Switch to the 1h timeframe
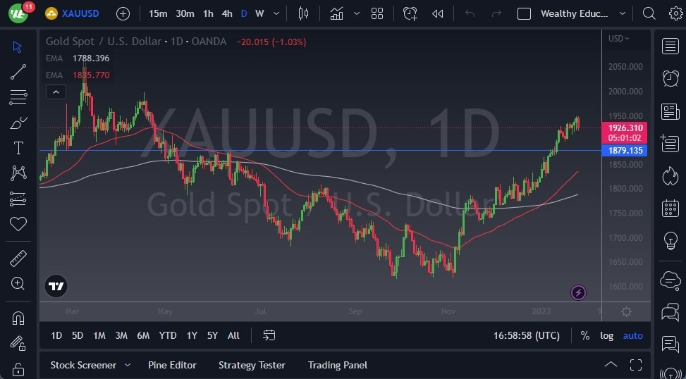The height and width of the screenshot is (379, 686). coord(208,13)
